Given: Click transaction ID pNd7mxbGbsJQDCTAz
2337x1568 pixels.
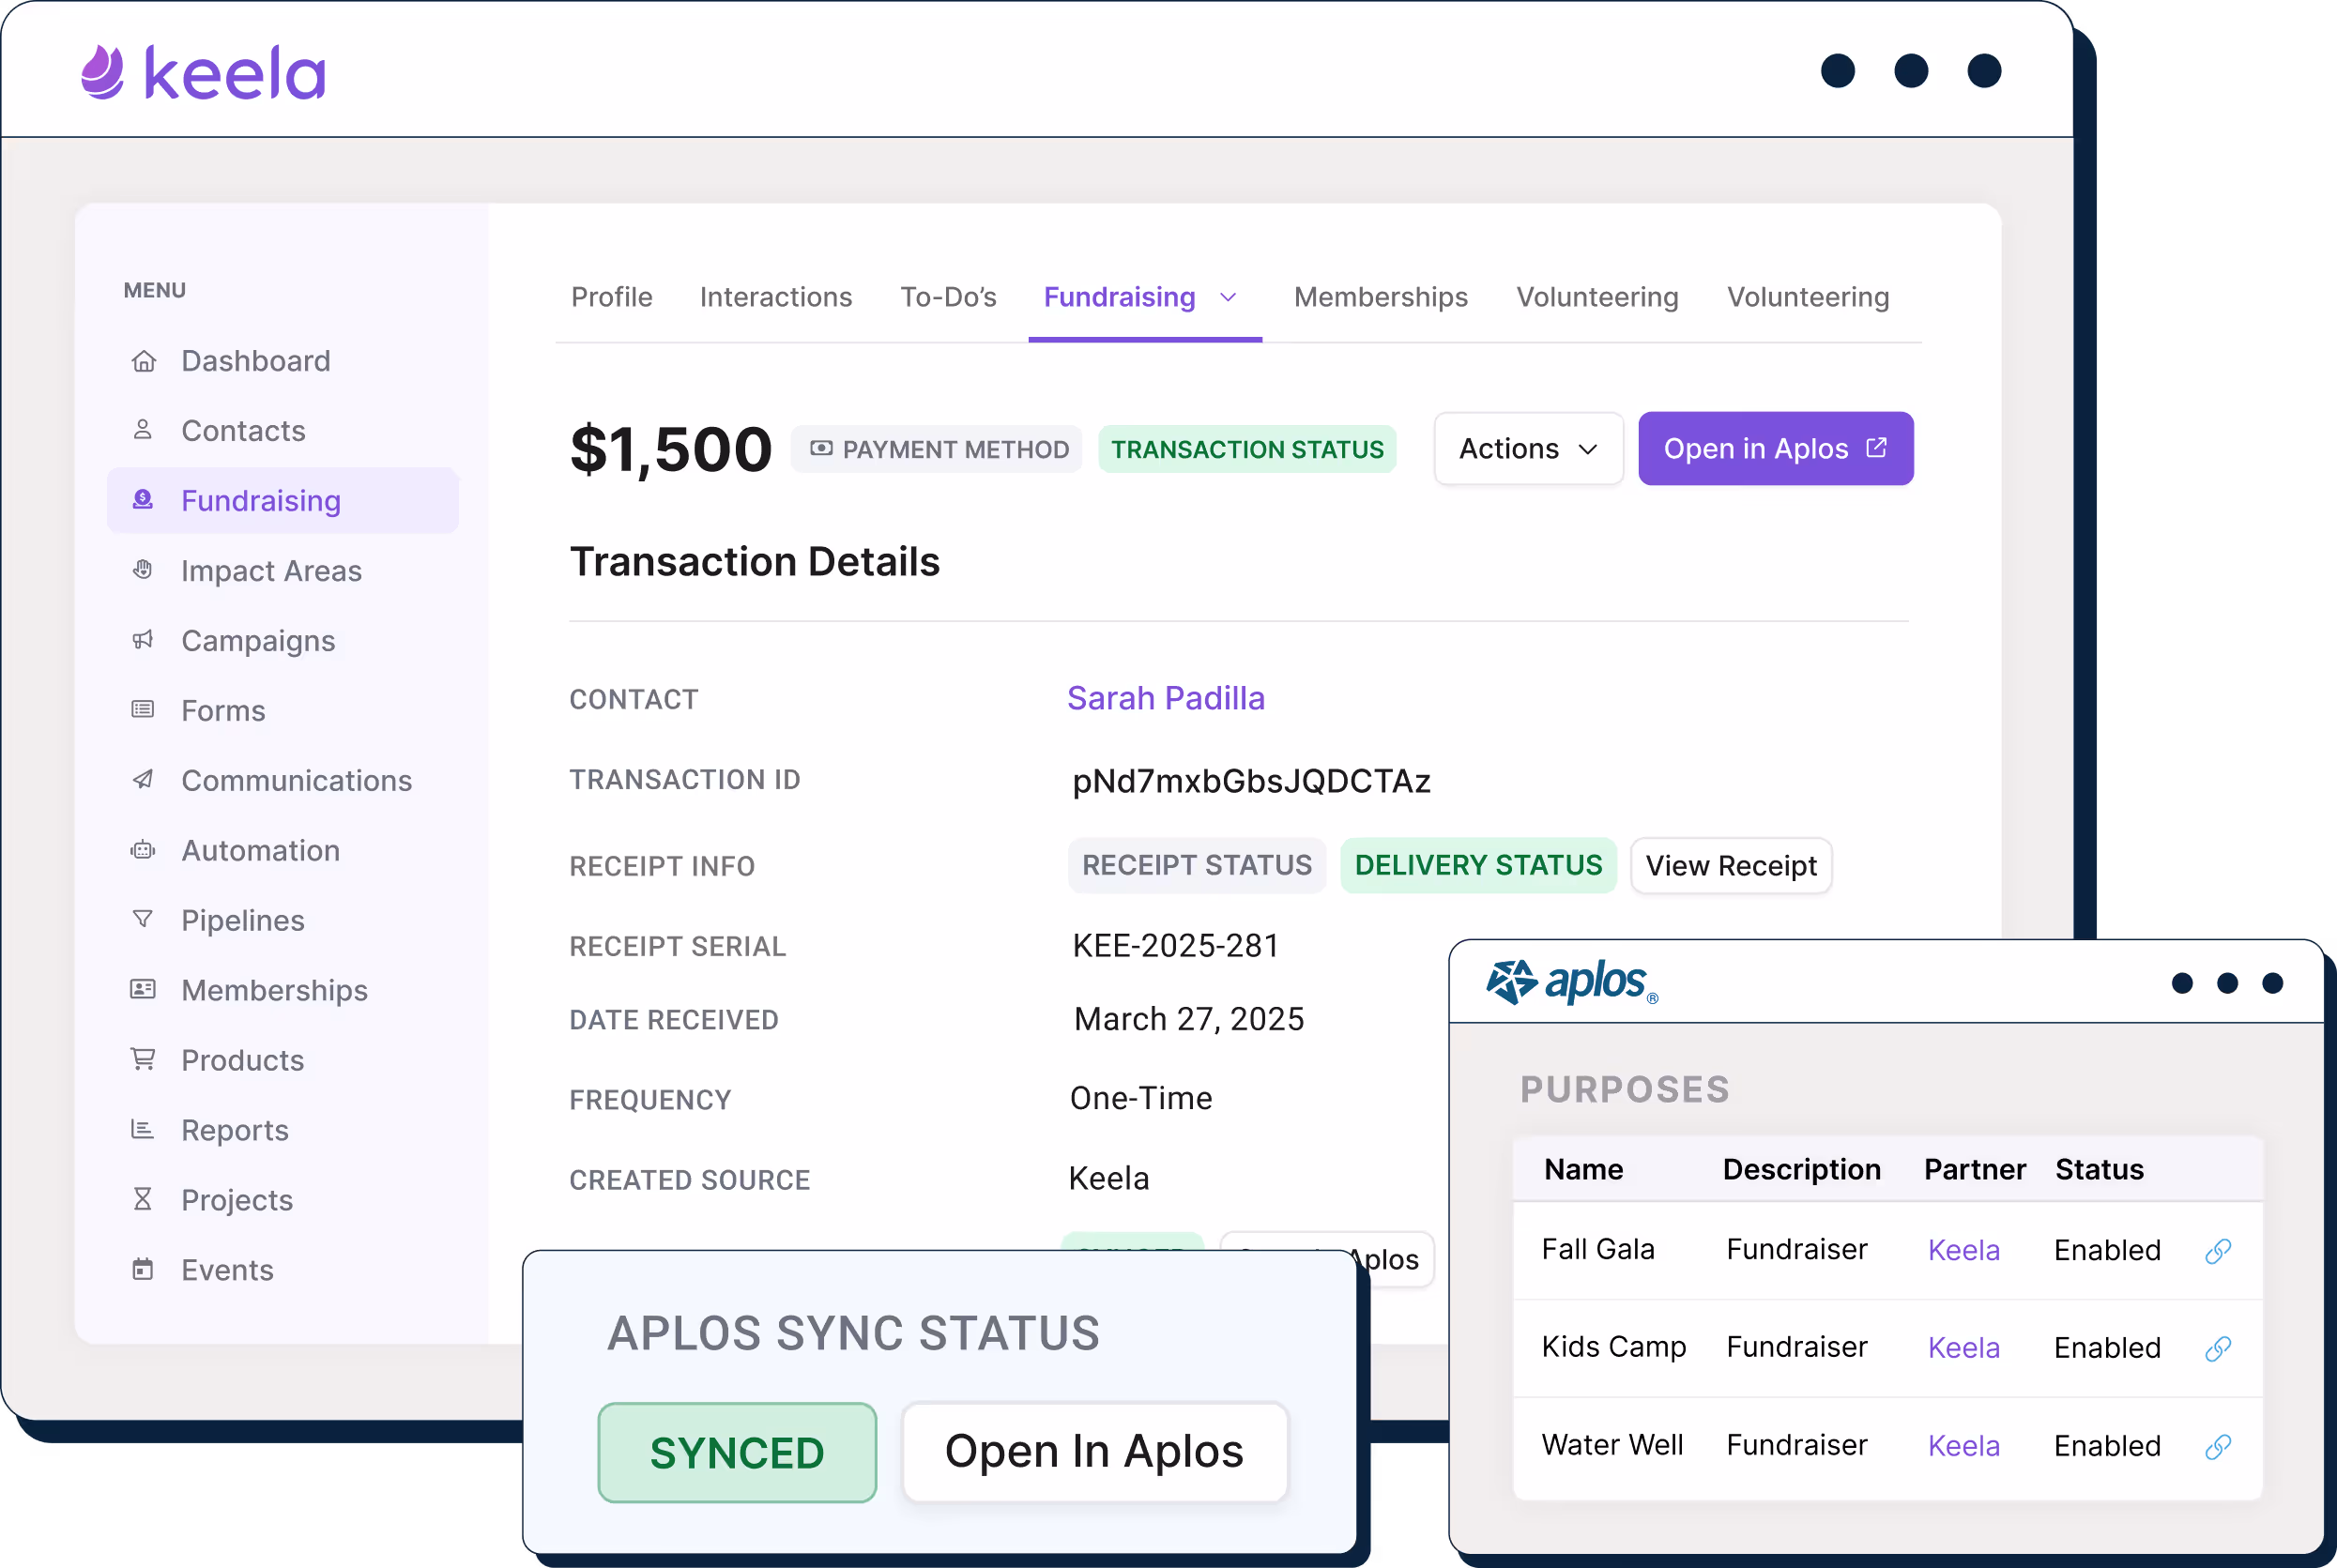Looking at the screenshot, I should tap(1251, 781).
